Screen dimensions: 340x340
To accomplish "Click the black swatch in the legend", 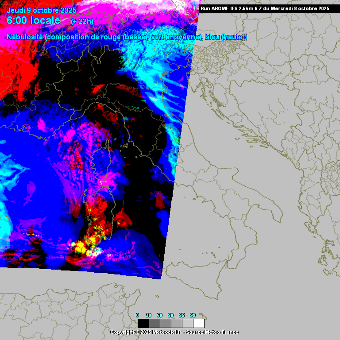I will [x=143, y=324].
